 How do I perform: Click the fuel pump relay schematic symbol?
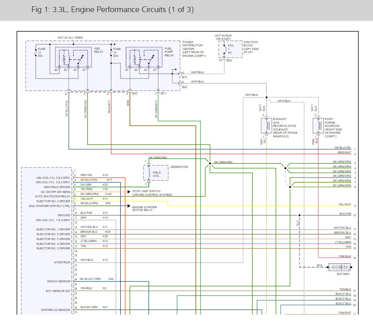coord(144,57)
